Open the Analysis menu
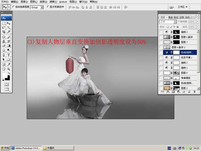This screenshot has height=151, width=201. [x=63, y=2]
